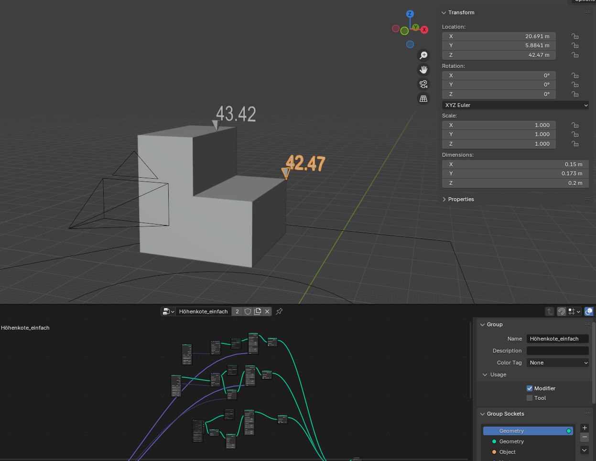Open the node tree browse icon

(x=168, y=311)
